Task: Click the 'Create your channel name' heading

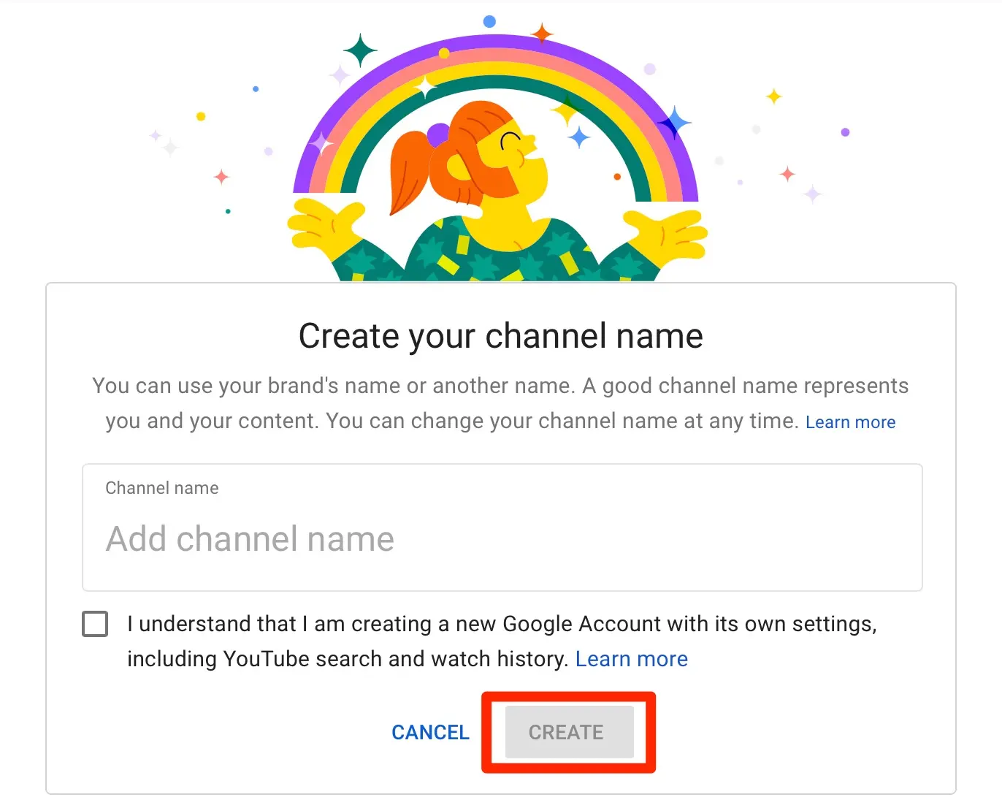Action: [x=501, y=336]
